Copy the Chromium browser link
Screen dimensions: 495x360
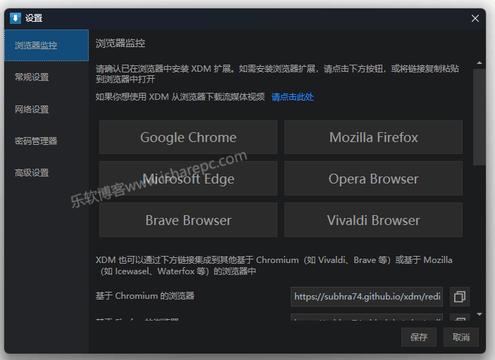coord(459,297)
